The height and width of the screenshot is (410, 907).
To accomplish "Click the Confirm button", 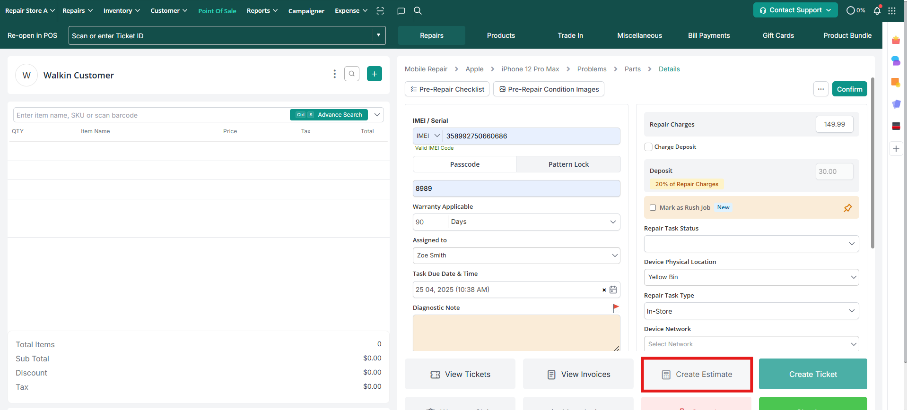I will point(849,89).
